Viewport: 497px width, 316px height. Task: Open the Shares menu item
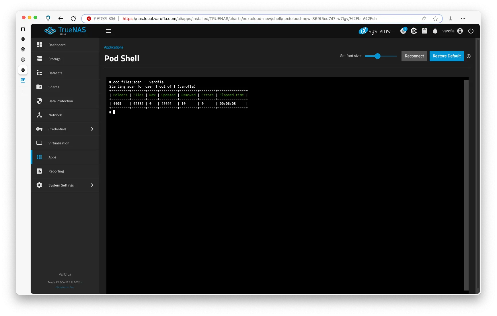click(65, 87)
